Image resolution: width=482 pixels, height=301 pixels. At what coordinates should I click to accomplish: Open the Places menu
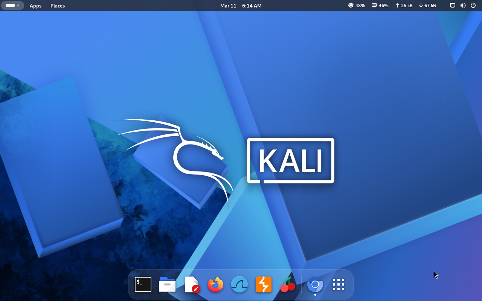58,6
